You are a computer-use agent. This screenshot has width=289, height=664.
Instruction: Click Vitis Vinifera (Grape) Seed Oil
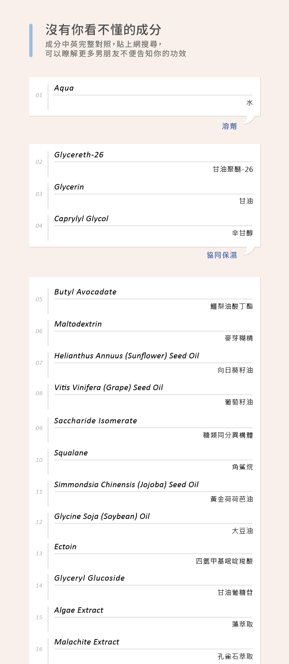tap(108, 388)
